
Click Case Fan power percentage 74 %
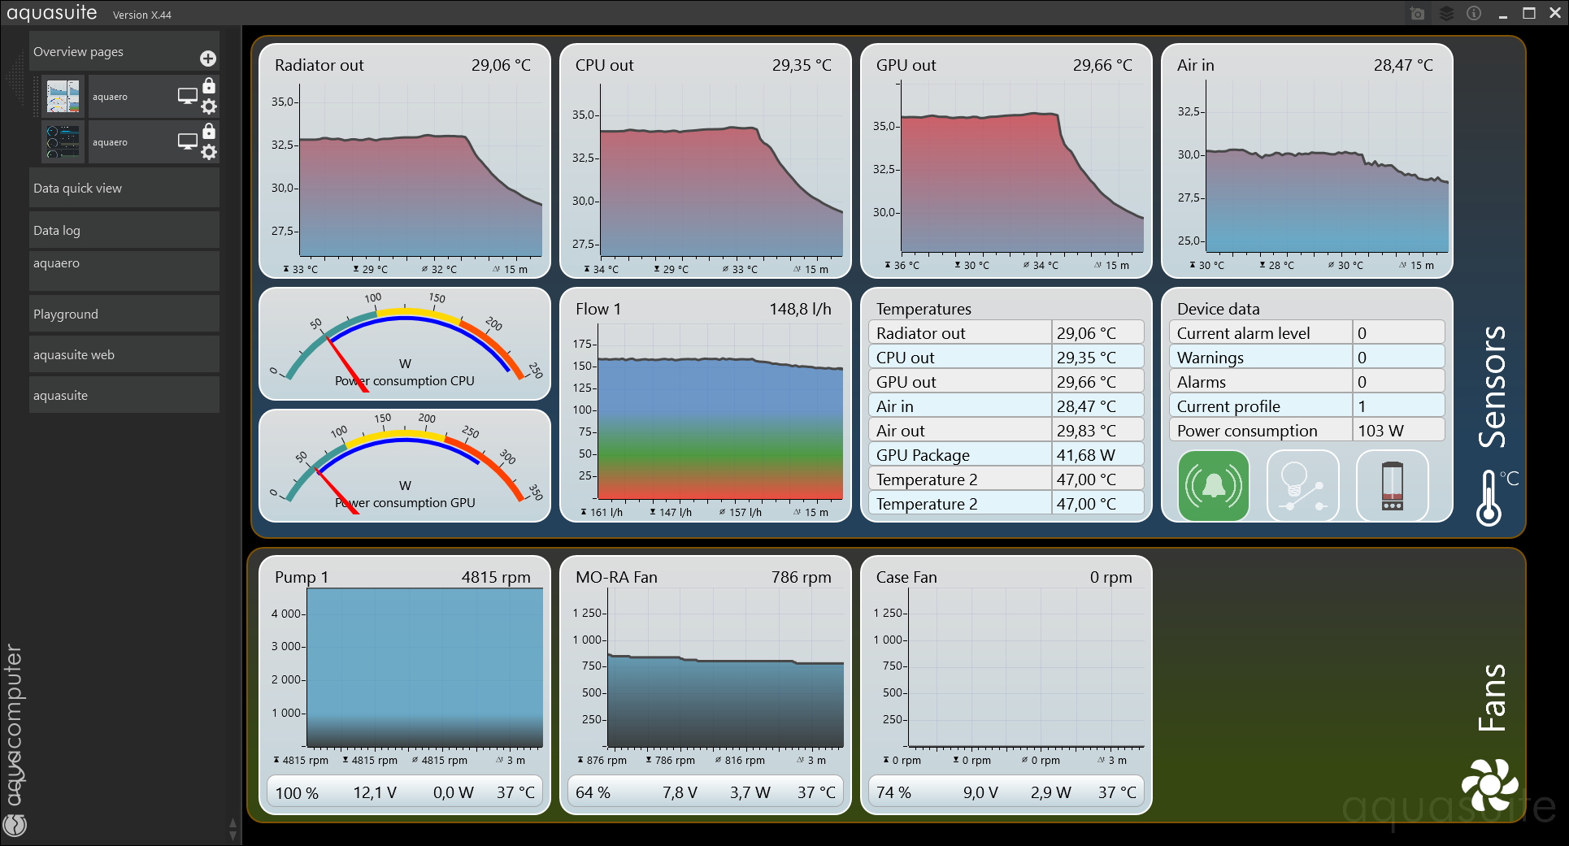coord(893,792)
